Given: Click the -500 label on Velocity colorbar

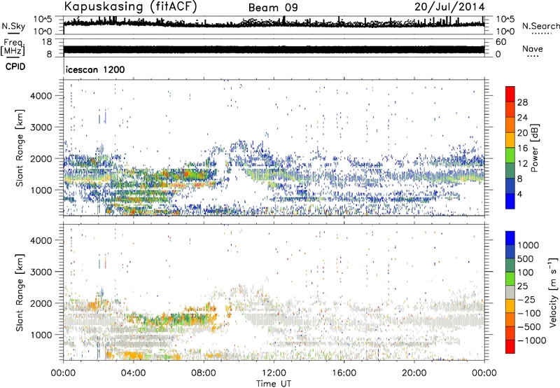Looking at the screenshot, I should (x=529, y=326).
